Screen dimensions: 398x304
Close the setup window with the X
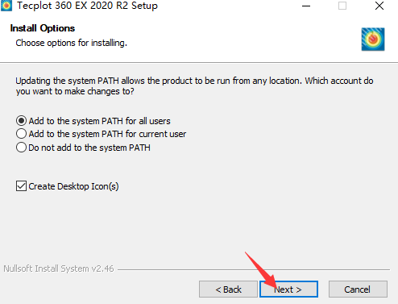tap(379, 6)
